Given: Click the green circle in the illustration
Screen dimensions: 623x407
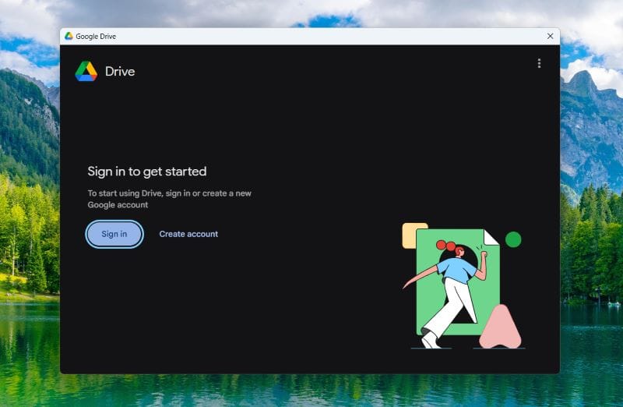Looking at the screenshot, I should tap(513, 239).
